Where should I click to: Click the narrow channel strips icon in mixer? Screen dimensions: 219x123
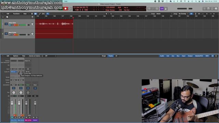pyautogui.click(x=212, y=56)
